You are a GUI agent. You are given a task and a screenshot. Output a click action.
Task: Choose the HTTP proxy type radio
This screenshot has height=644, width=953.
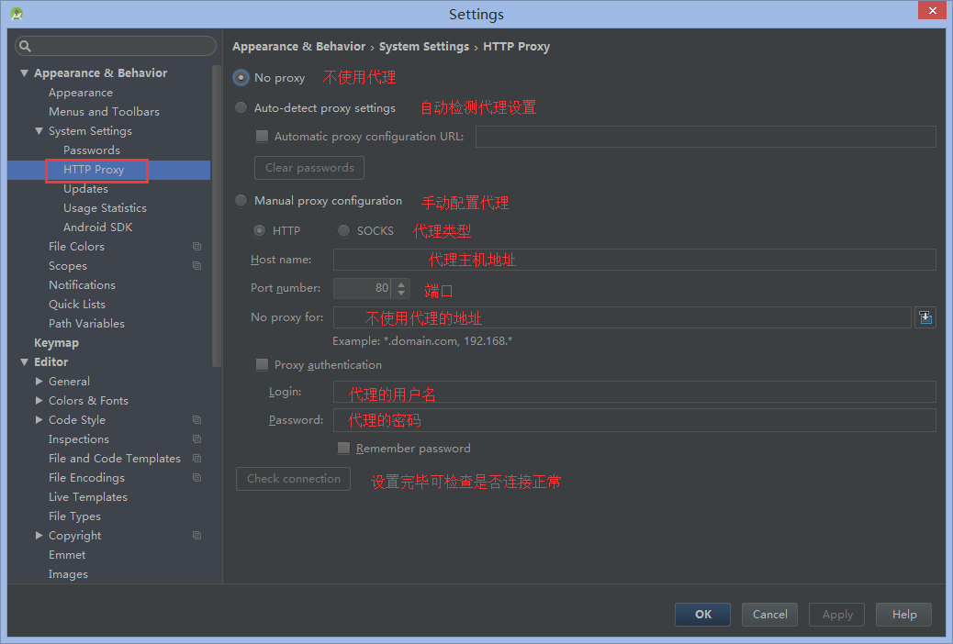(x=260, y=231)
